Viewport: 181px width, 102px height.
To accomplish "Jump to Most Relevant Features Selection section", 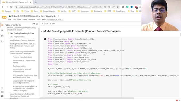I will (22, 40).
